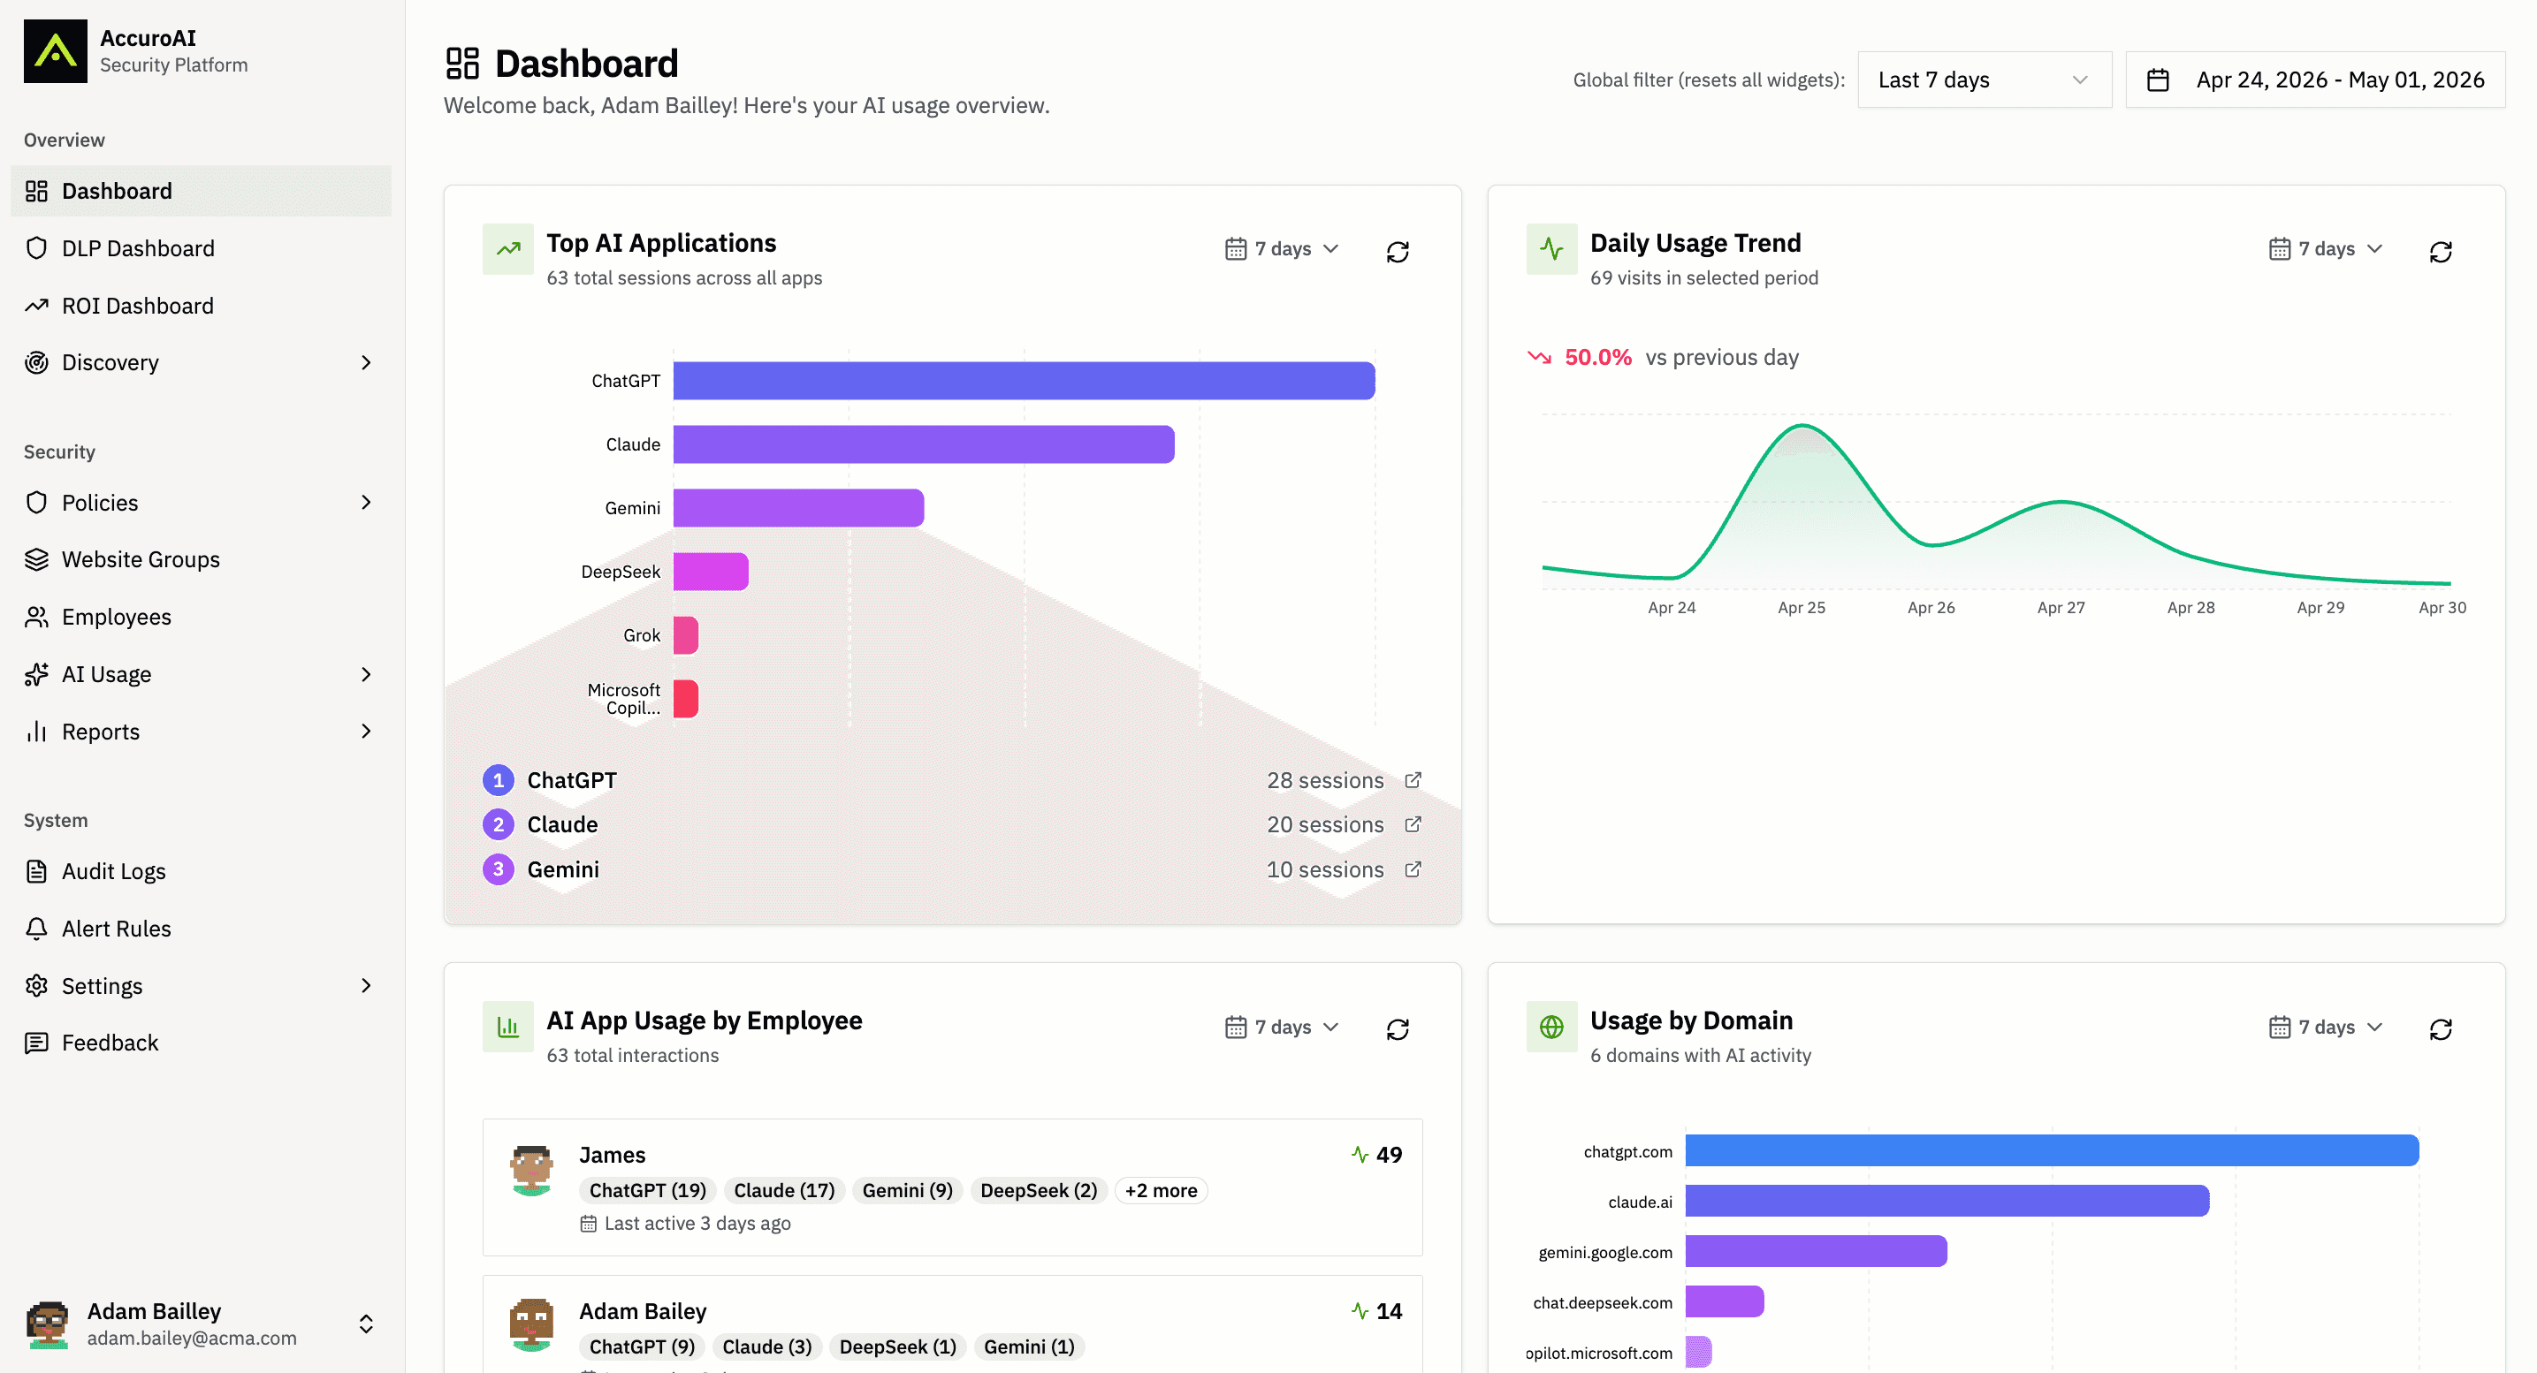Click James's ChatGPT (19) tag
This screenshot has width=2537, height=1373.
[647, 1190]
